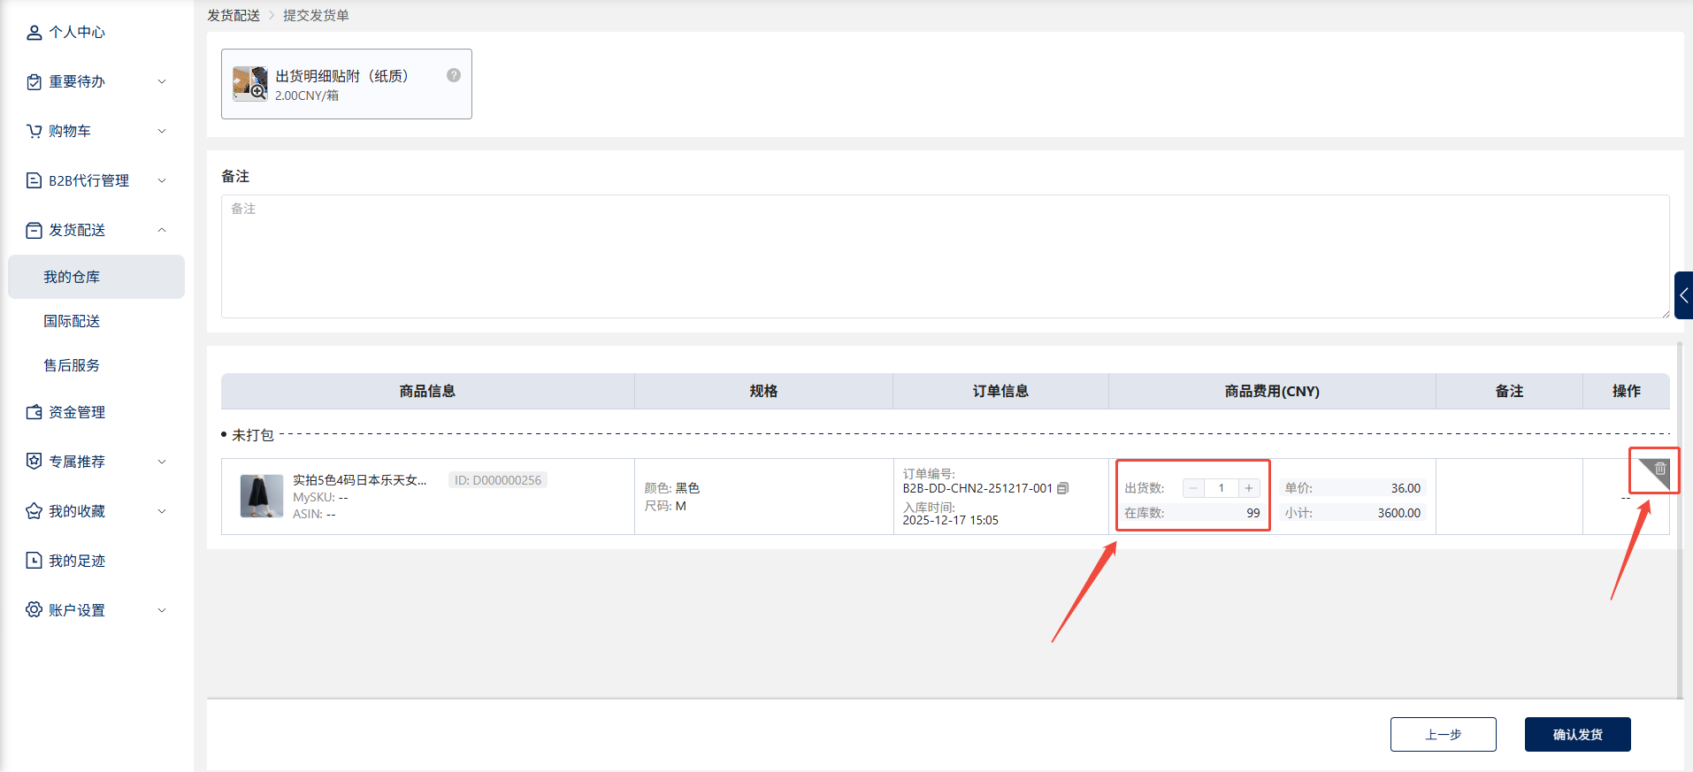Image resolution: width=1693 pixels, height=772 pixels.
Task: Click the 订单信息 column header
Action: [1000, 391]
